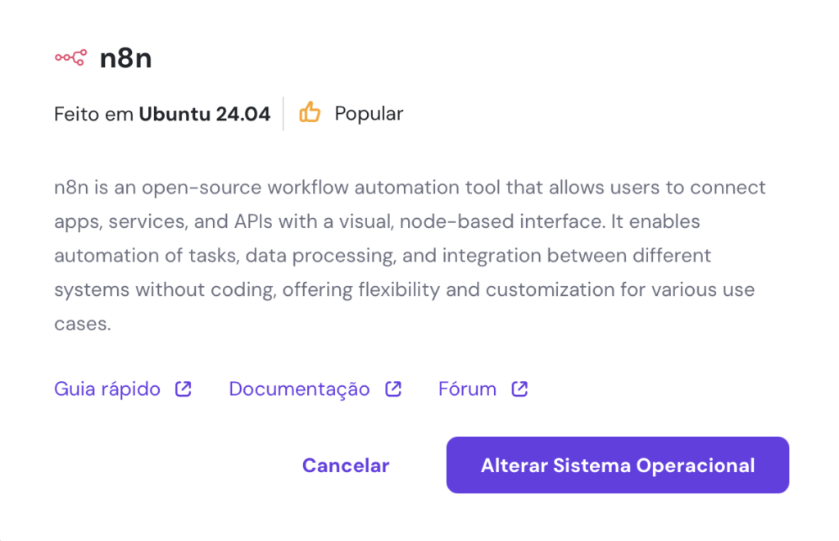
Task: Open the Guia rápido link
Action: click(x=107, y=389)
